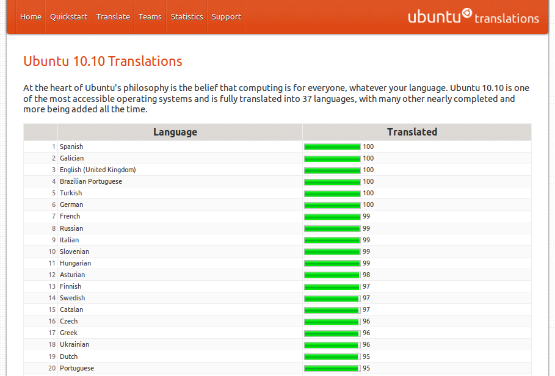Viewport: 555px width, 376px height.
Task: Click the Ubuntu 10.10 Translations heading
Action: point(103,61)
